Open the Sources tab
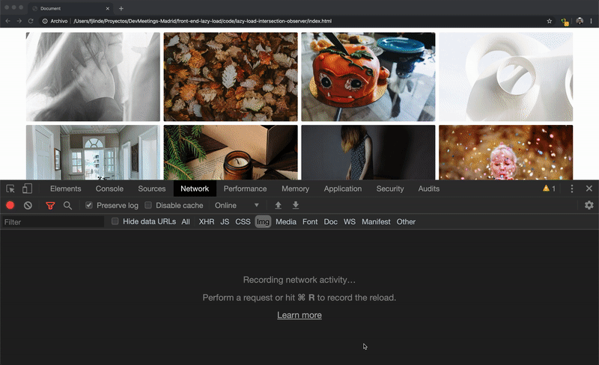The width and height of the screenshot is (599, 365). pos(152,188)
